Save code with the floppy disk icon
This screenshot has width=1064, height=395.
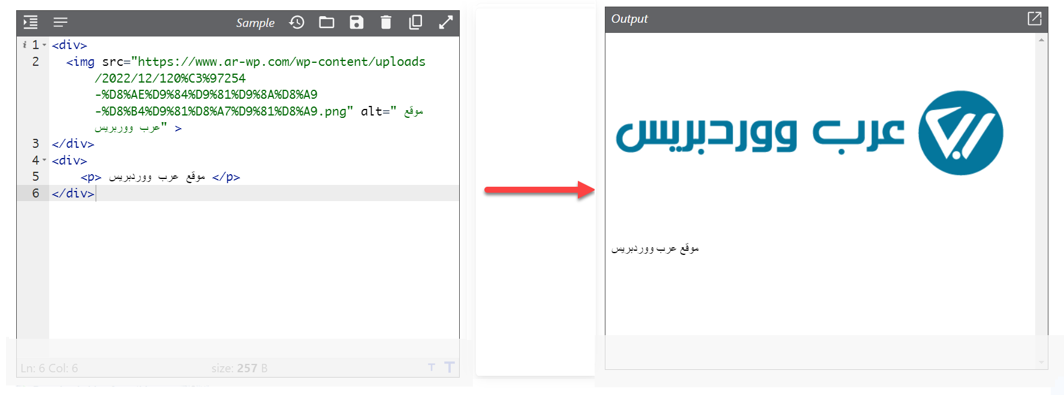(357, 22)
